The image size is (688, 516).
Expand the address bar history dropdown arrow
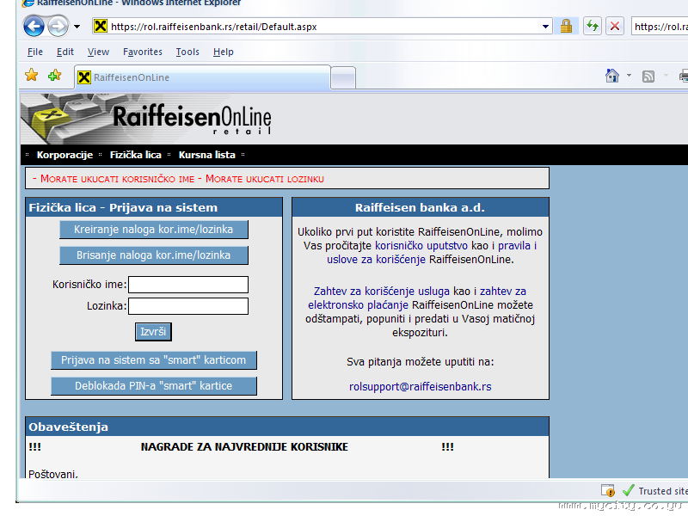tap(545, 27)
